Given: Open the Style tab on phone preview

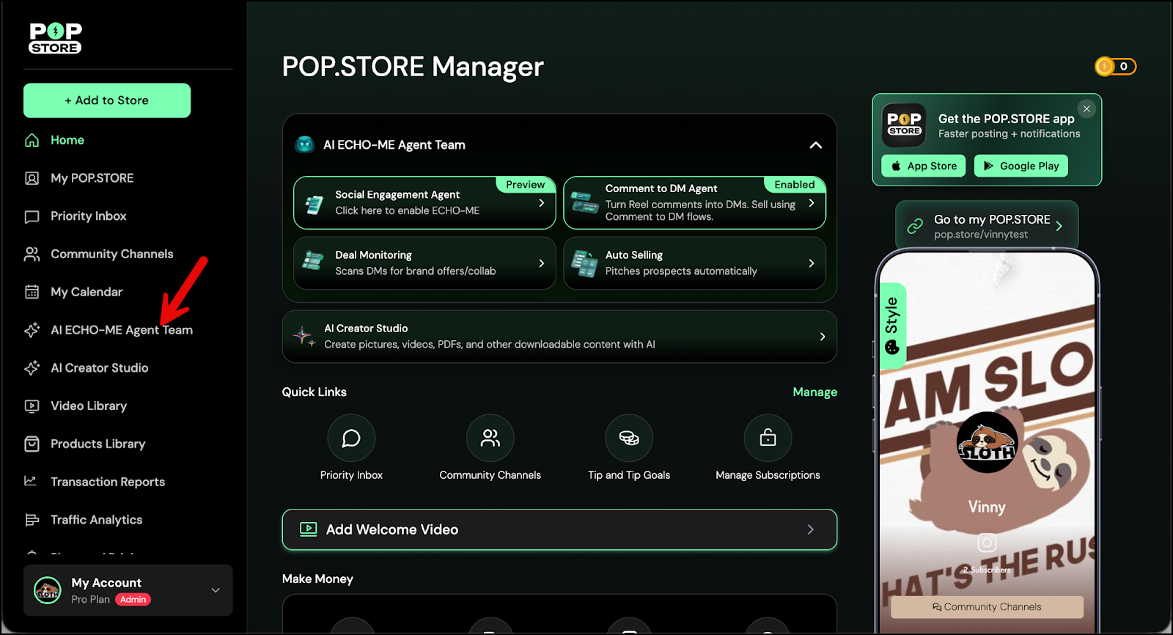Looking at the screenshot, I should [x=892, y=325].
